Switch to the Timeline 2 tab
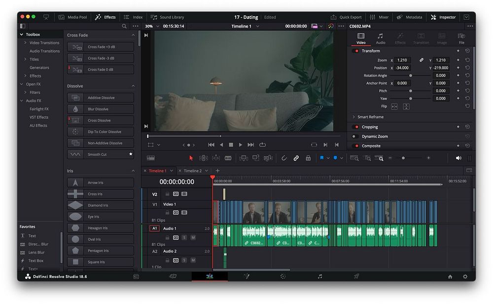Viewport: 493px width, 304px height. pyautogui.click(x=193, y=171)
